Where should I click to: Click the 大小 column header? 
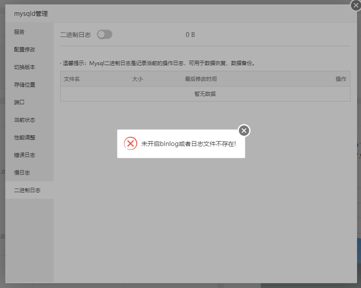coord(138,79)
